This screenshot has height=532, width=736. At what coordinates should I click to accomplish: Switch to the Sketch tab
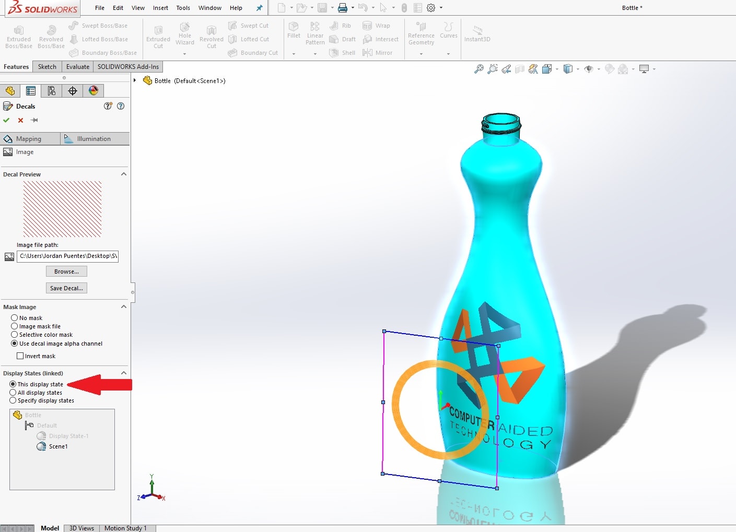coord(47,66)
